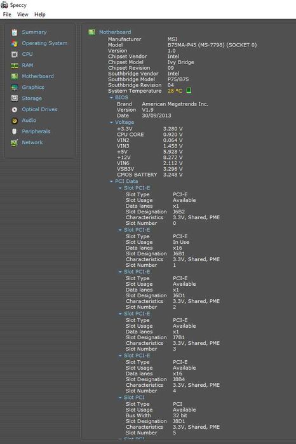Select the model value B75MA-P45 (MS-7798)

click(212, 45)
